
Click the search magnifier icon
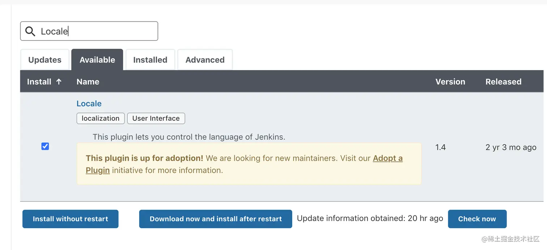click(x=30, y=31)
